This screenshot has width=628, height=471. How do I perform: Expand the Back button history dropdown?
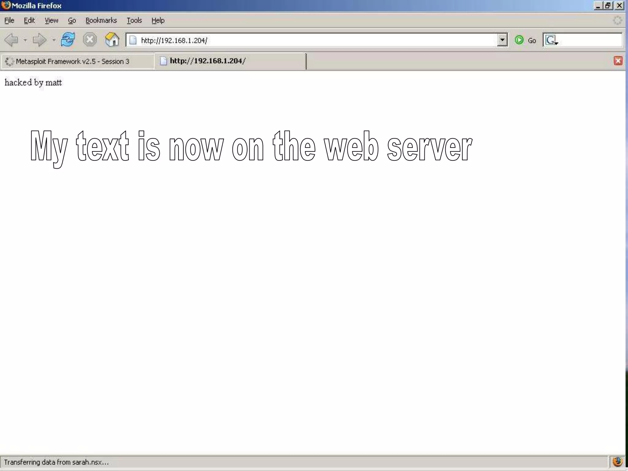[25, 40]
